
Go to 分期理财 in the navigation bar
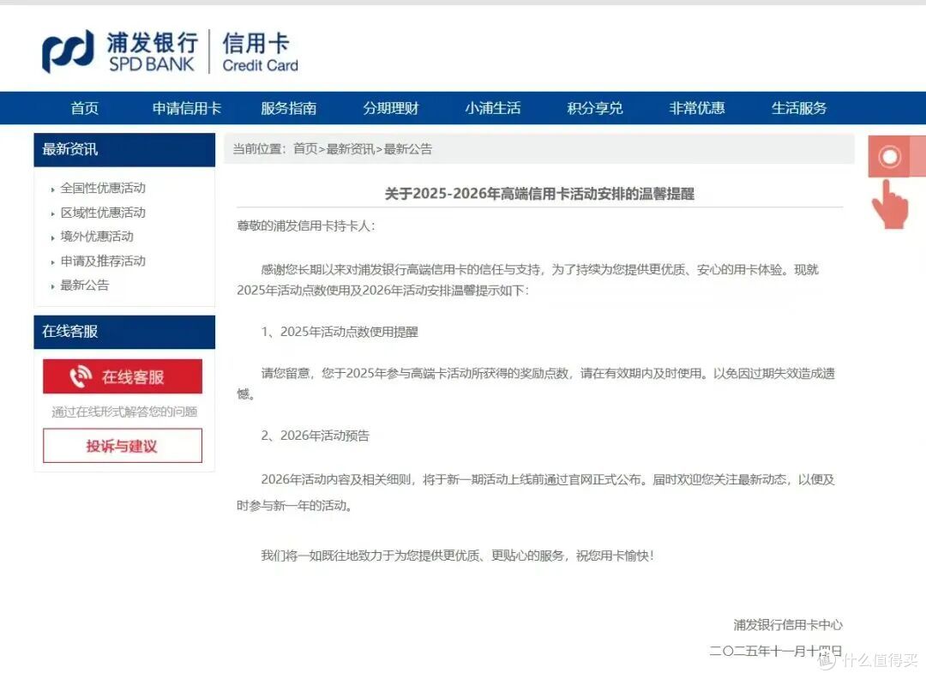coord(391,108)
